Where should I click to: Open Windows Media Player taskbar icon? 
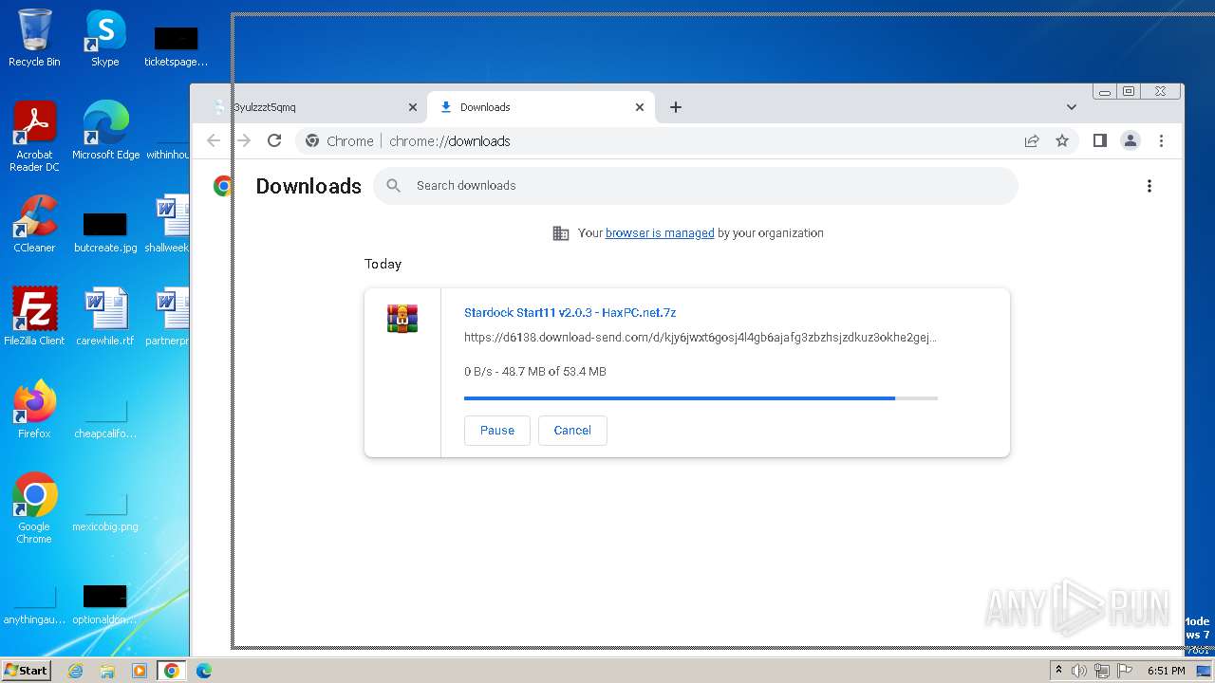[140, 671]
